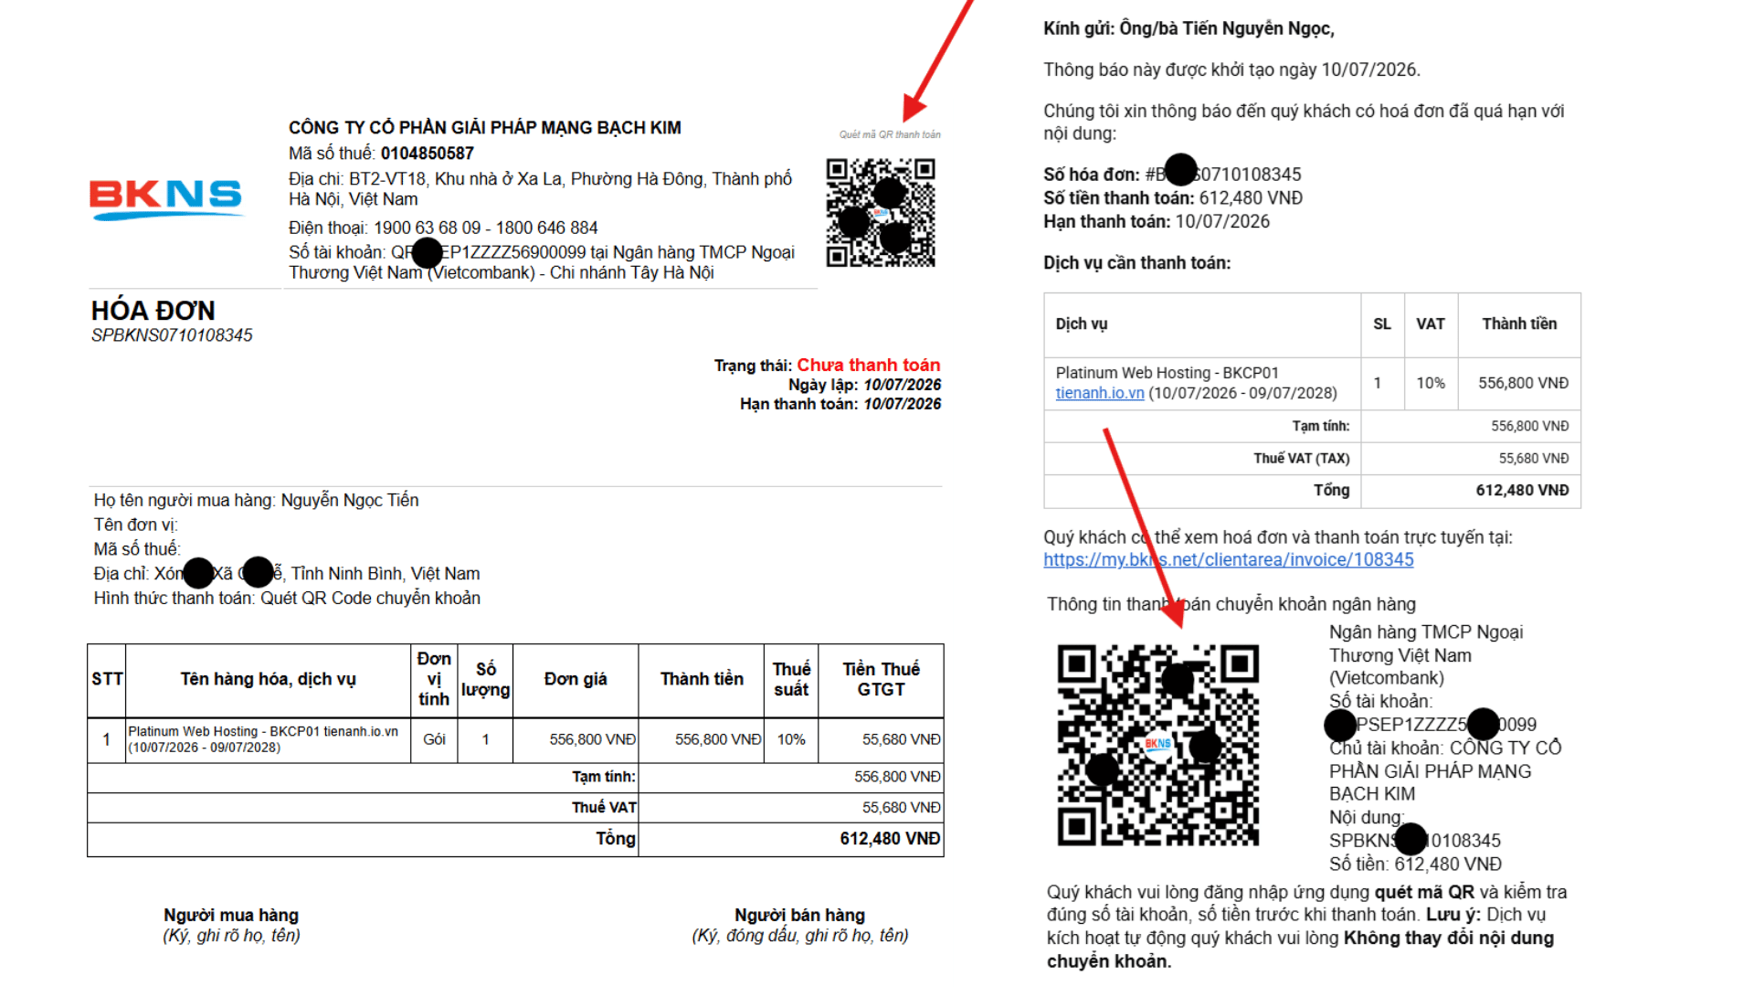Click the 'Người bán hàng' signature label

tap(799, 915)
